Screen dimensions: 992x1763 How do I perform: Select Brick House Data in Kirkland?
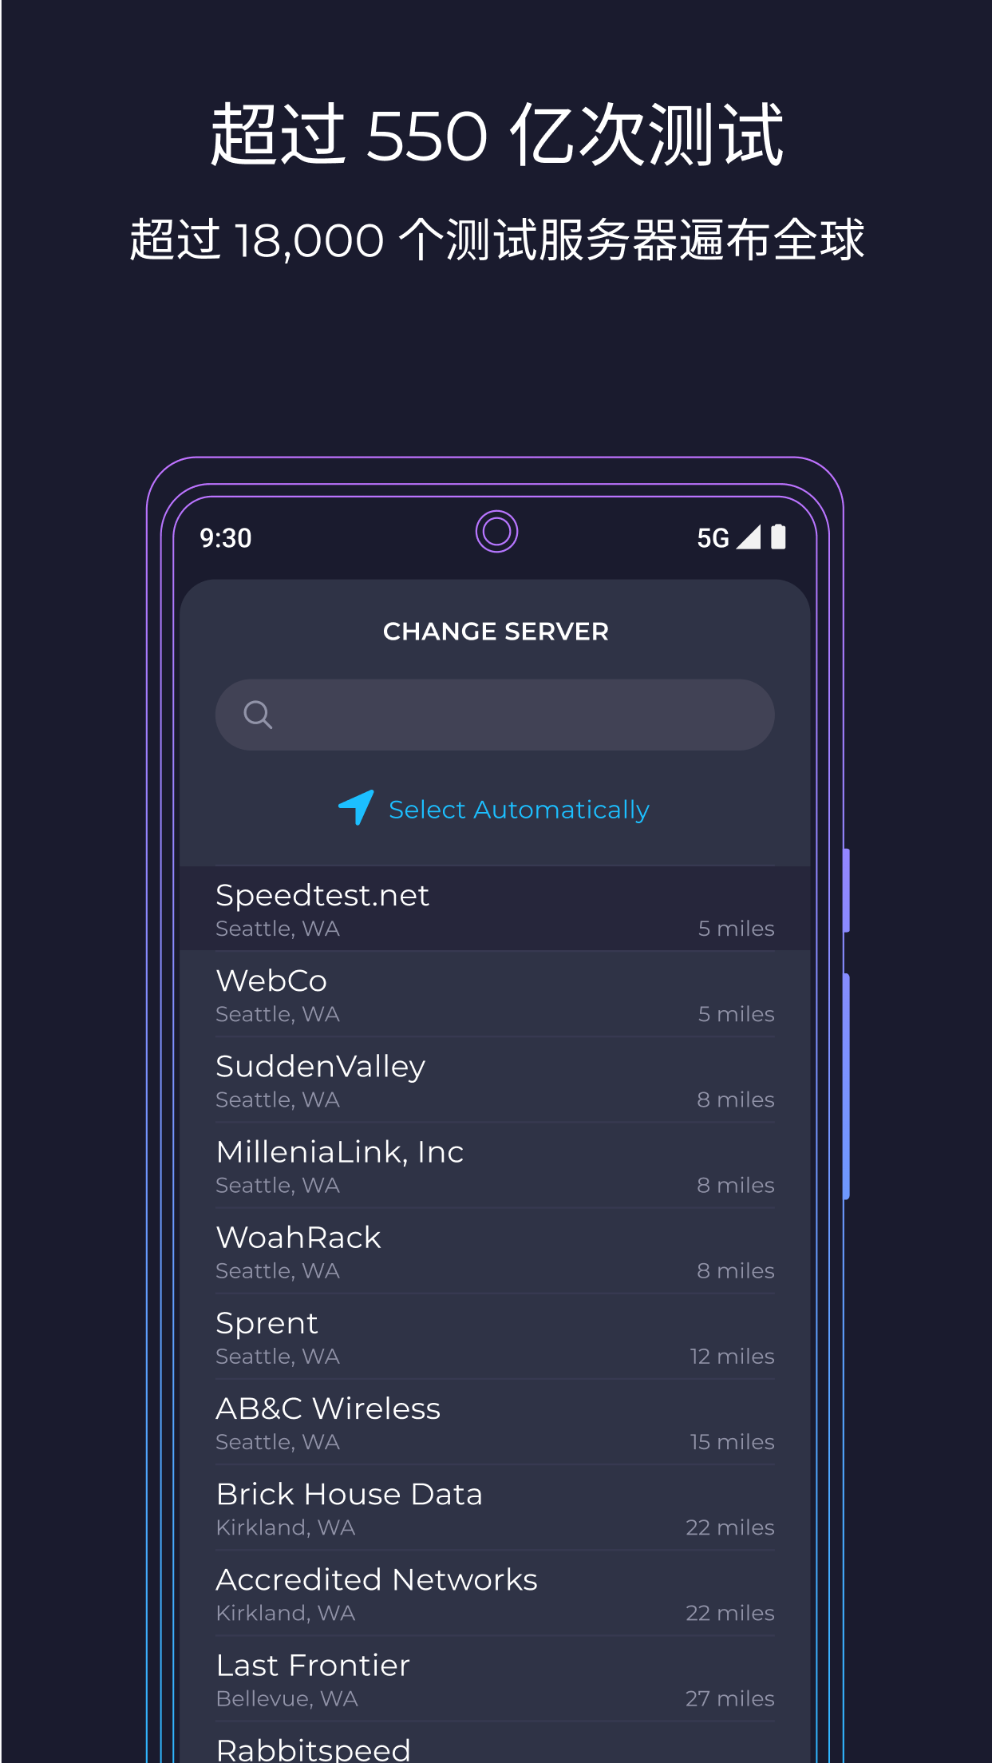point(495,1507)
